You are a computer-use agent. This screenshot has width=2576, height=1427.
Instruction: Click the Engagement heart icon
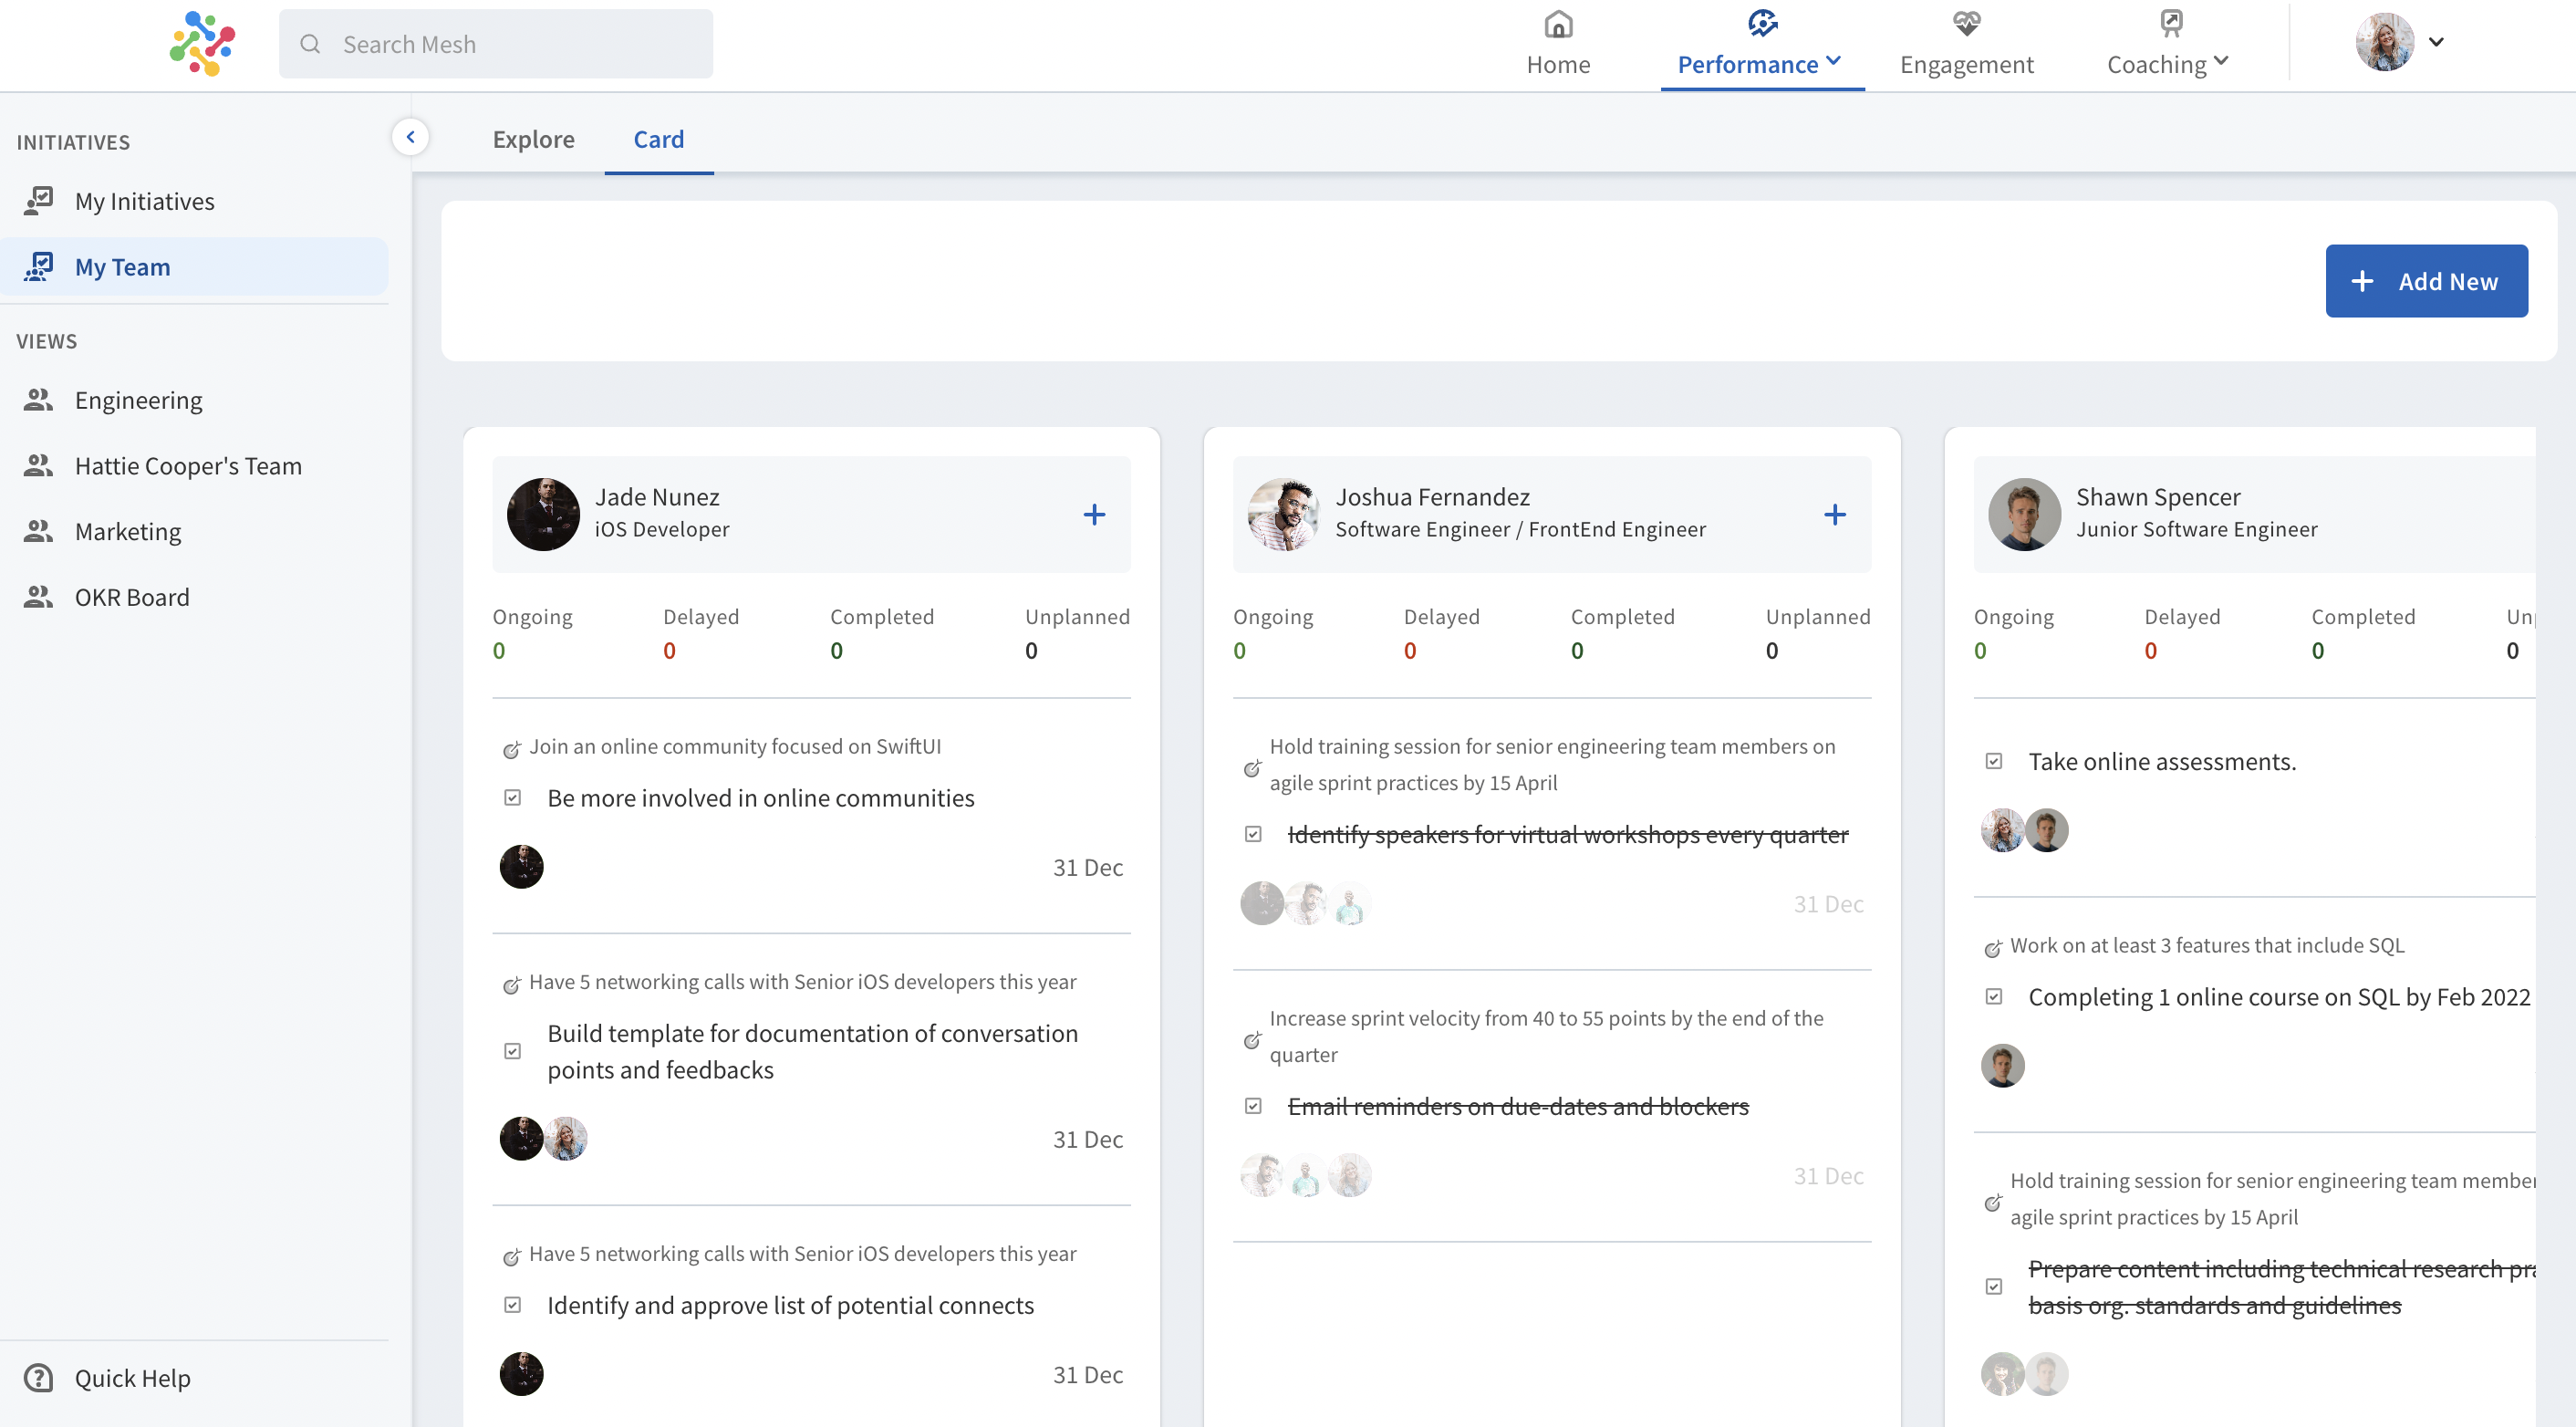[x=1966, y=23]
